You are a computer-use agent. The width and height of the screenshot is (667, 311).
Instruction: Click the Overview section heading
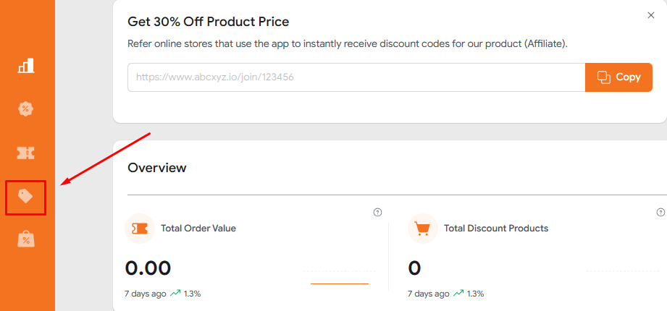[157, 168]
